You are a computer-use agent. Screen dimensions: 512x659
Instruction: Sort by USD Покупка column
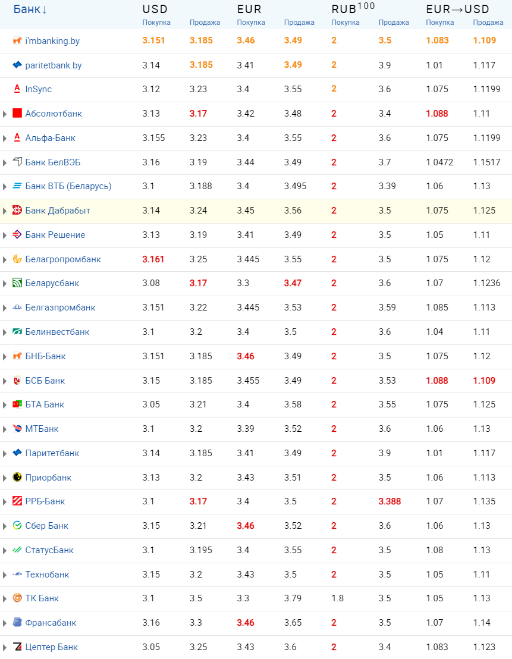pos(156,23)
